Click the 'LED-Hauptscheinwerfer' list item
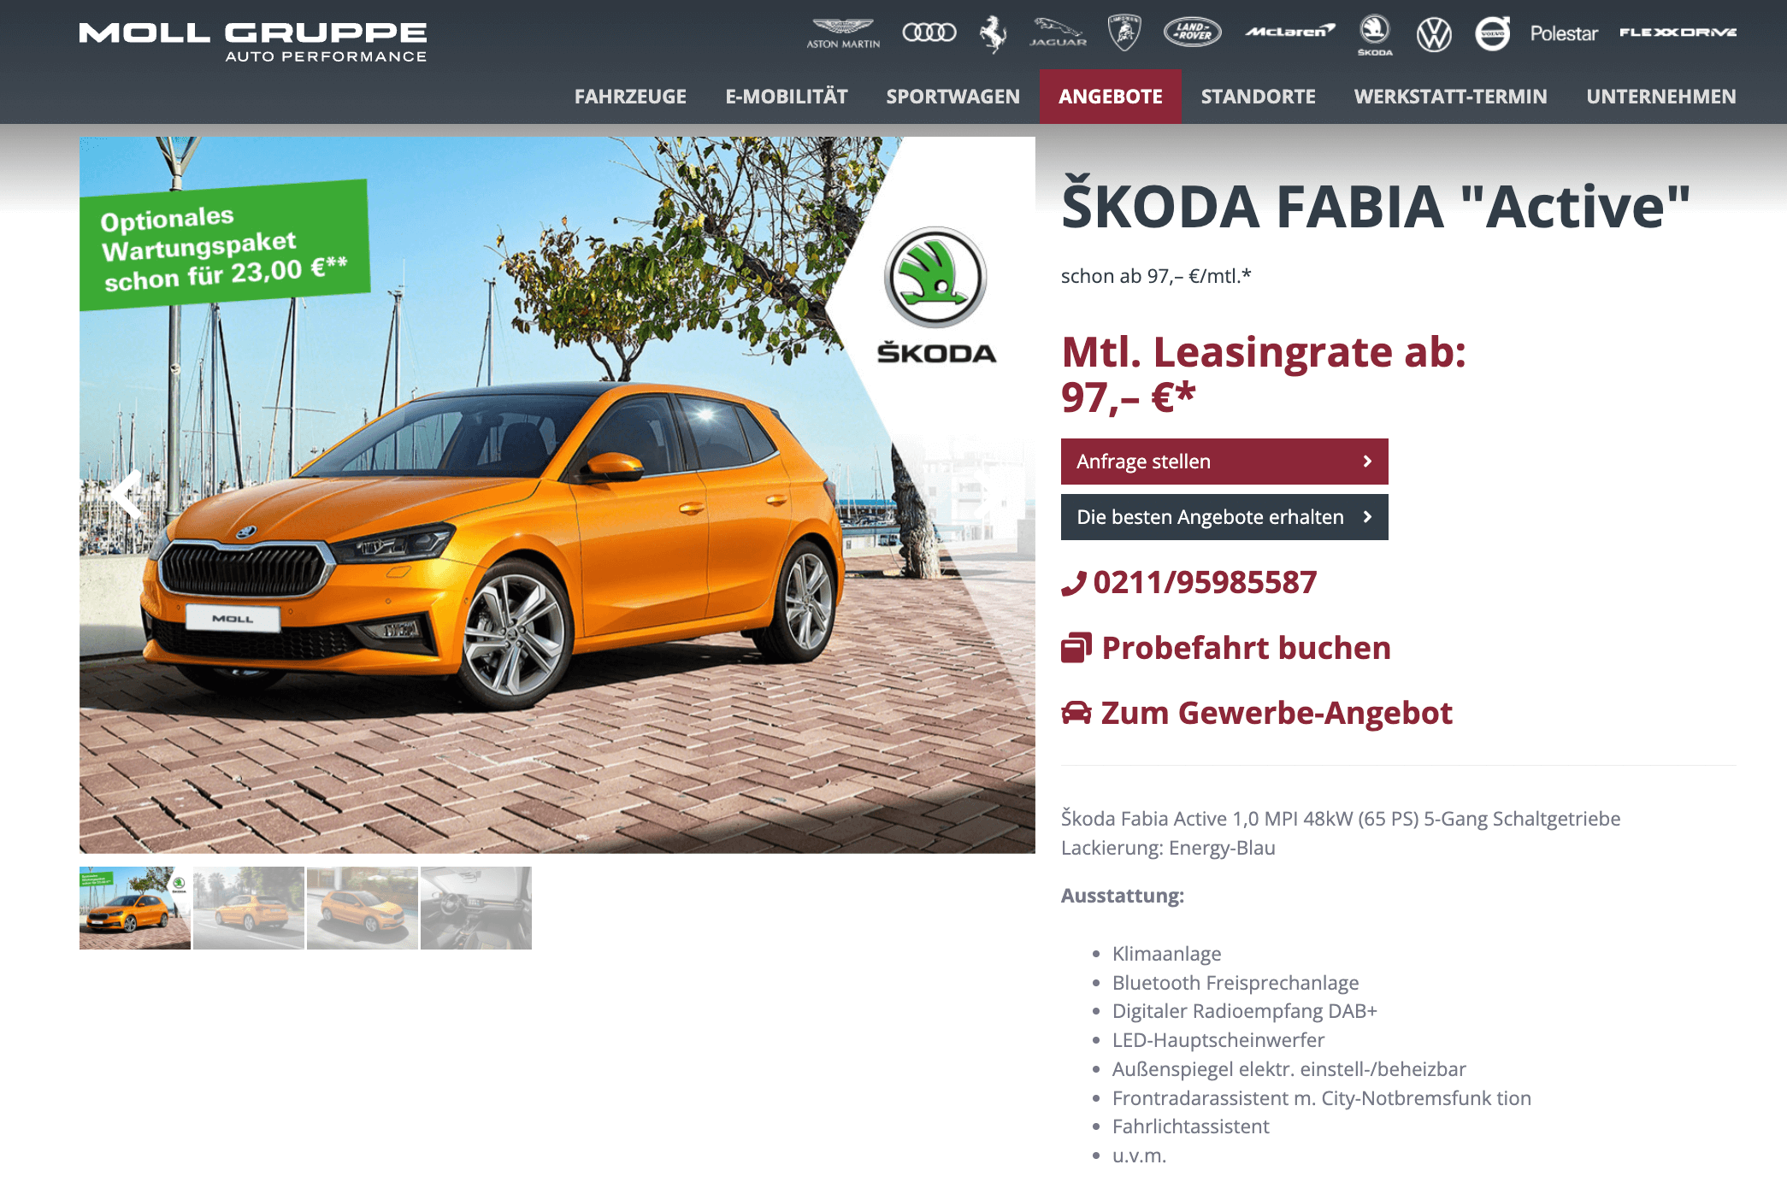This screenshot has height=1188, width=1787. point(1218,1040)
